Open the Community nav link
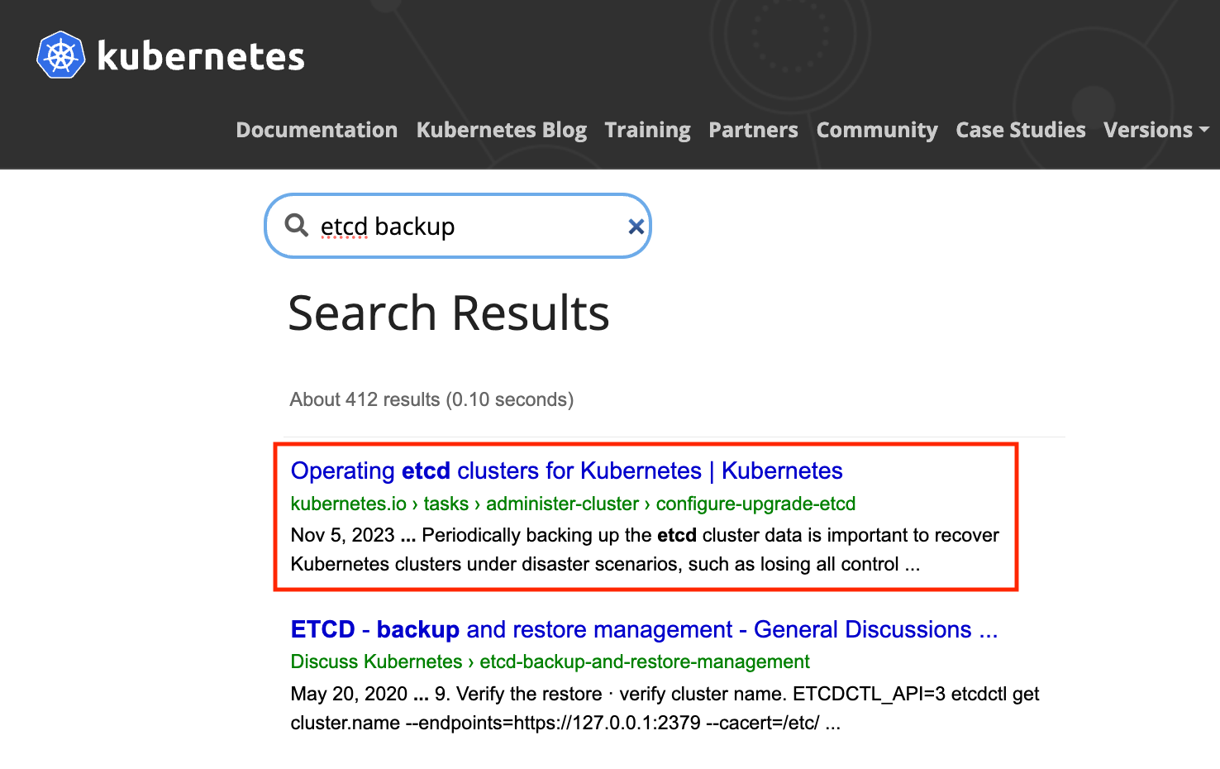This screenshot has width=1220, height=769. tap(877, 130)
